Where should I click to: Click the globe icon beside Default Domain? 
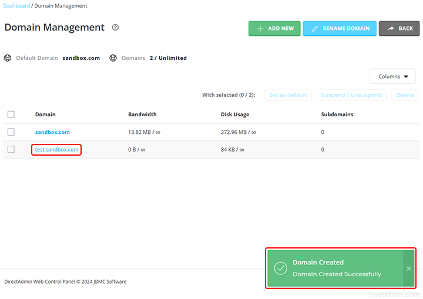click(8, 58)
